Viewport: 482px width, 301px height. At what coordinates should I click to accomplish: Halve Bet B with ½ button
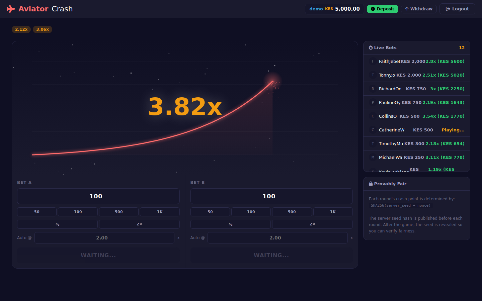coord(231,224)
